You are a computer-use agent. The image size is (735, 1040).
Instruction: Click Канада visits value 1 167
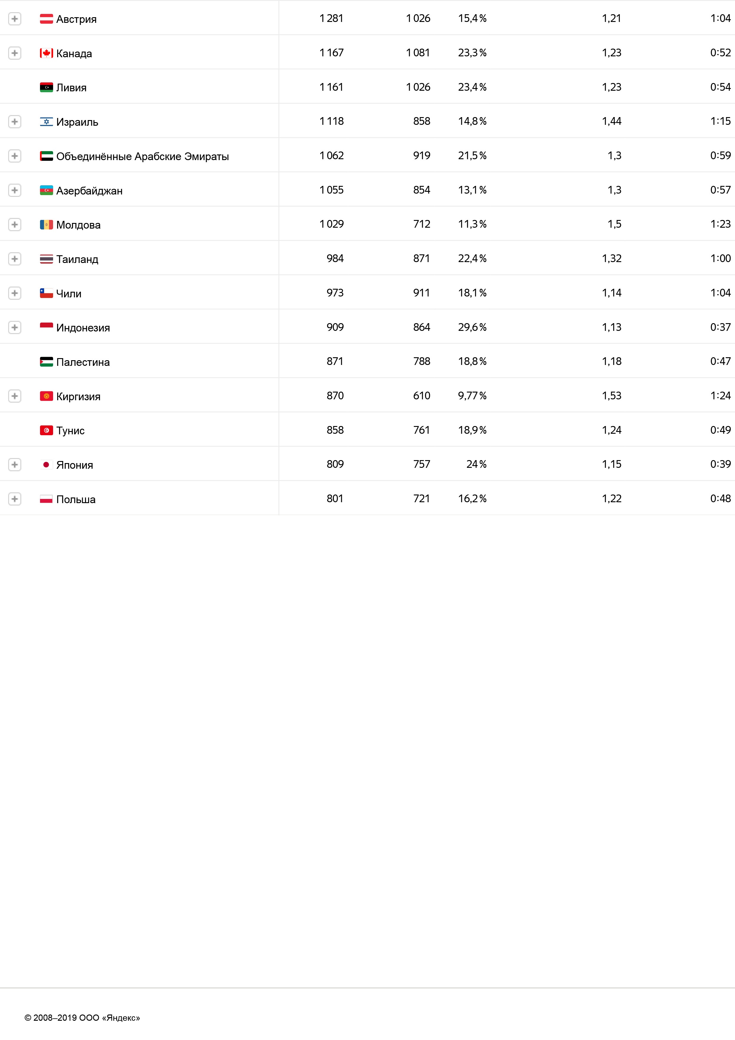click(x=331, y=53)
